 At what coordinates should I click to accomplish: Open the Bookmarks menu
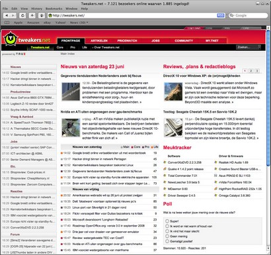(54, 9)
